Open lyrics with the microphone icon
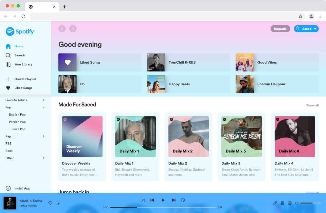The width and height of the screenshot is (326, 213). [x=275, y=203]
